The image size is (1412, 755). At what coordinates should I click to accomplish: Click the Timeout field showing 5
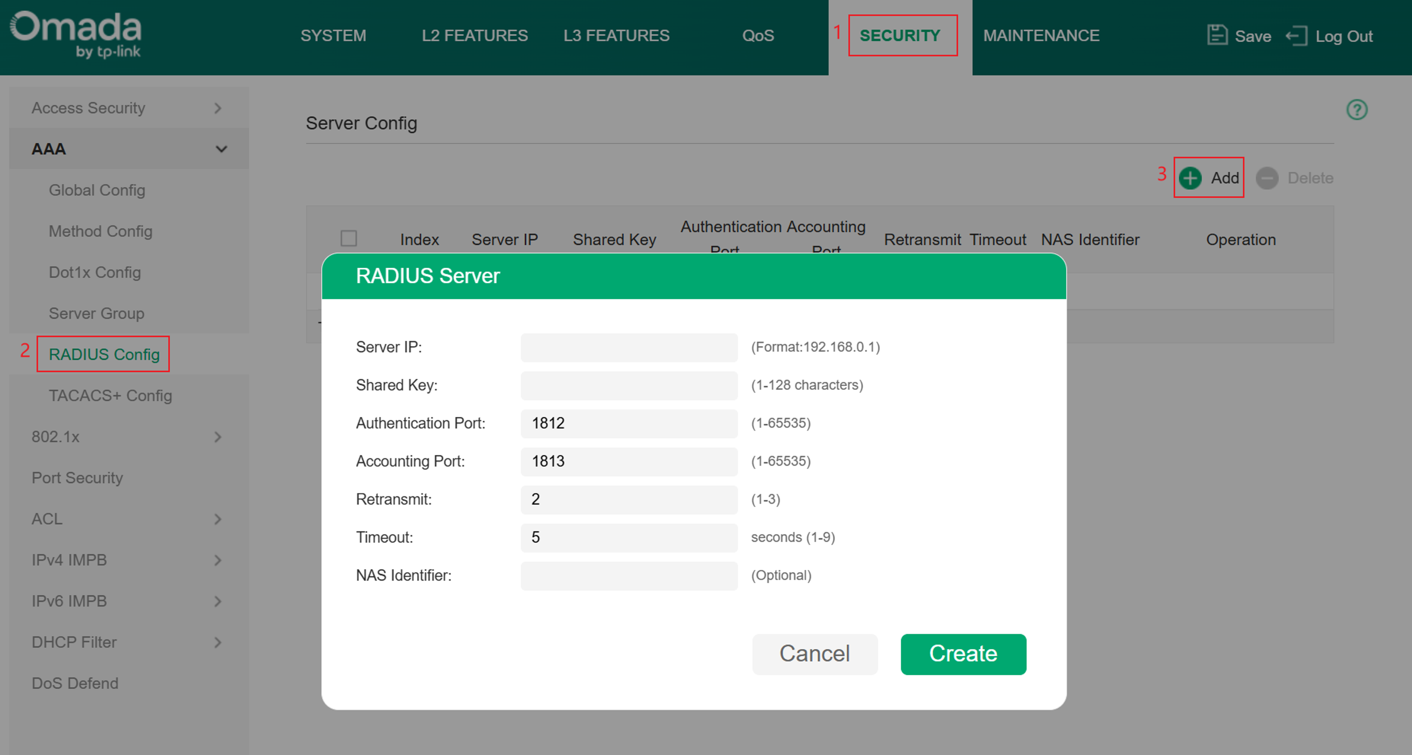click(628, 537)
